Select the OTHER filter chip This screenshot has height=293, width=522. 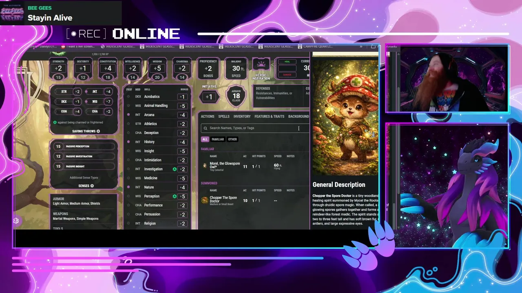[232, 139]
